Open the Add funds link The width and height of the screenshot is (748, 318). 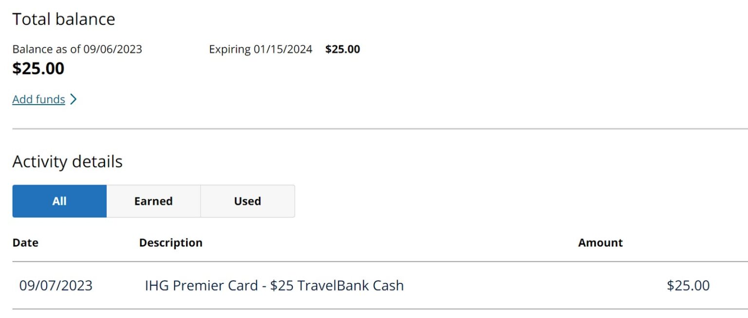38,99
